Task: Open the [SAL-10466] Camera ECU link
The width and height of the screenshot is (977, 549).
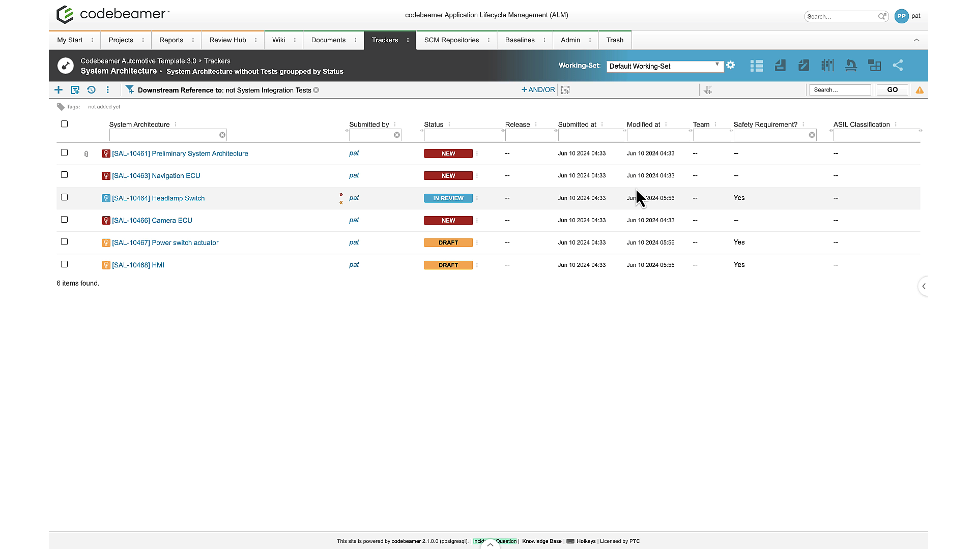Action: click(152, 220)
